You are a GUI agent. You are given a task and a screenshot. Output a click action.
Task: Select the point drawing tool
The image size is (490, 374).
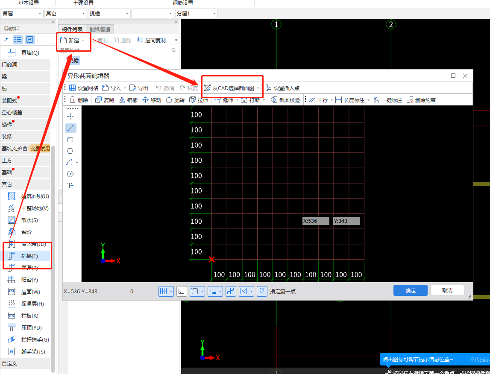pyautogui.click(x=70, y=117)
